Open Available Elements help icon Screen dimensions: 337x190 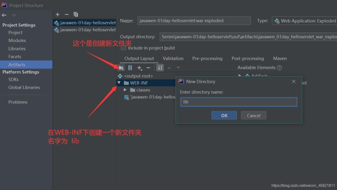[279, 68]
